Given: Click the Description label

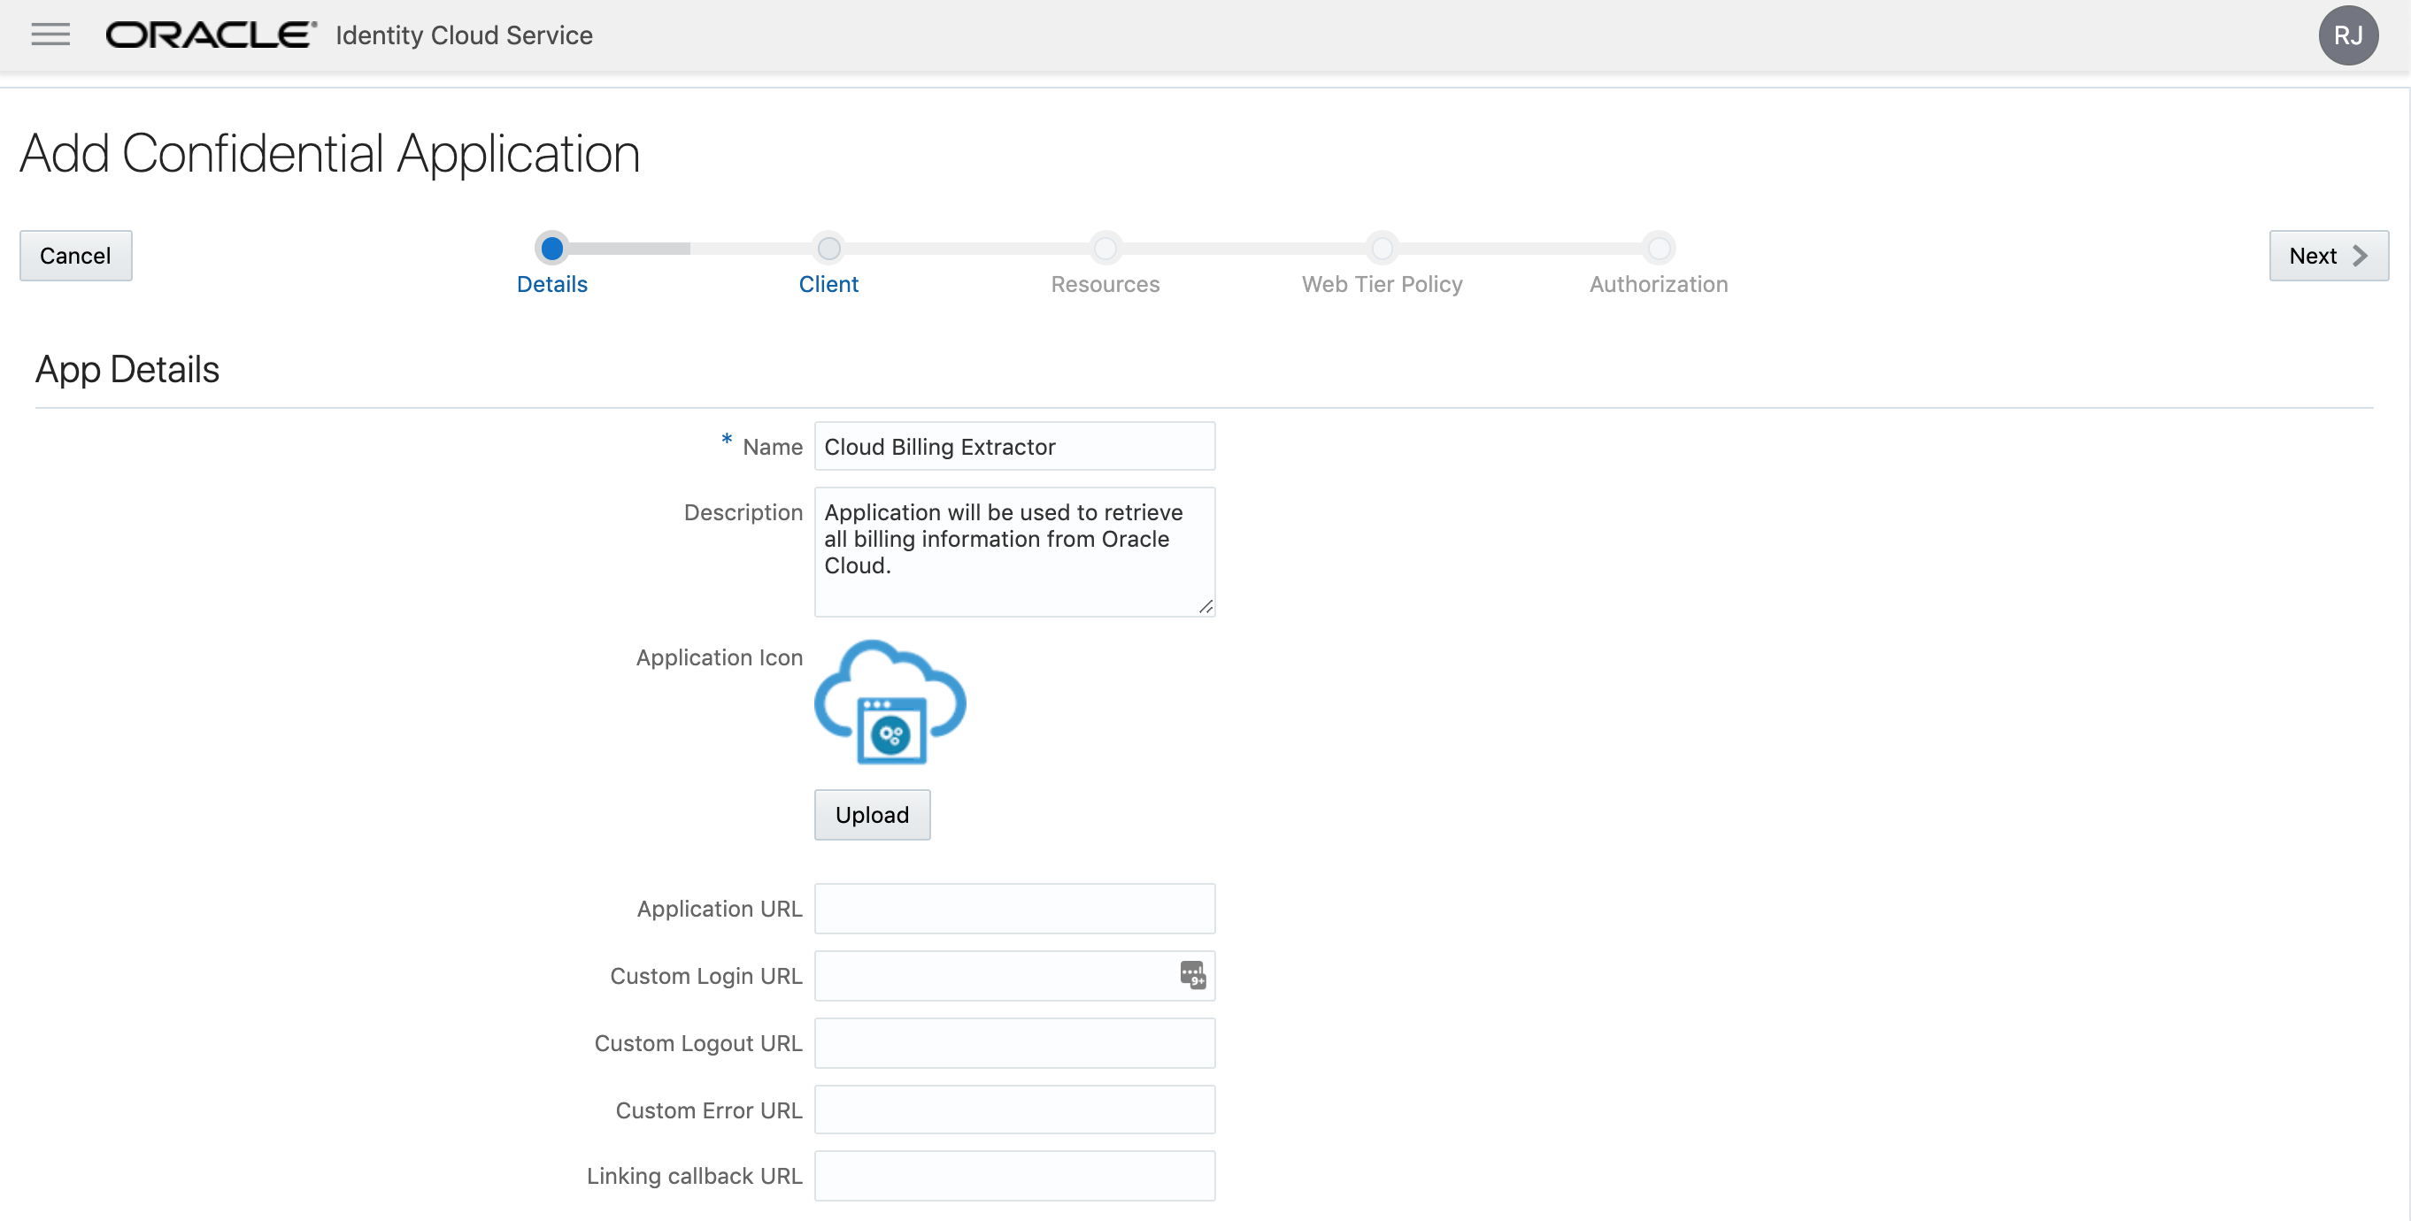Looking at the screenshot, I should coord(743,511).
